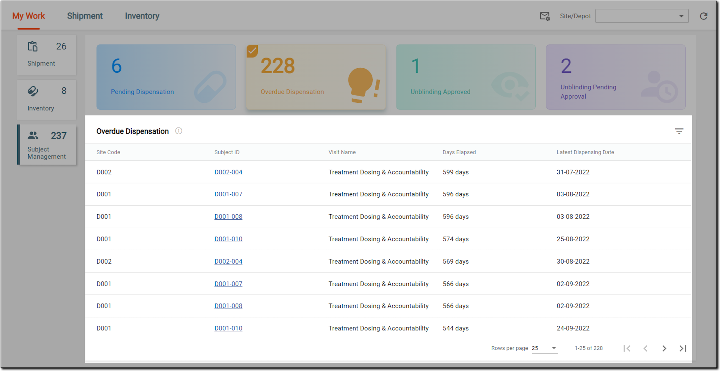Click the Subject Management people icon
The height and width of the screenshot is (371, 720).
pos(33,135)
